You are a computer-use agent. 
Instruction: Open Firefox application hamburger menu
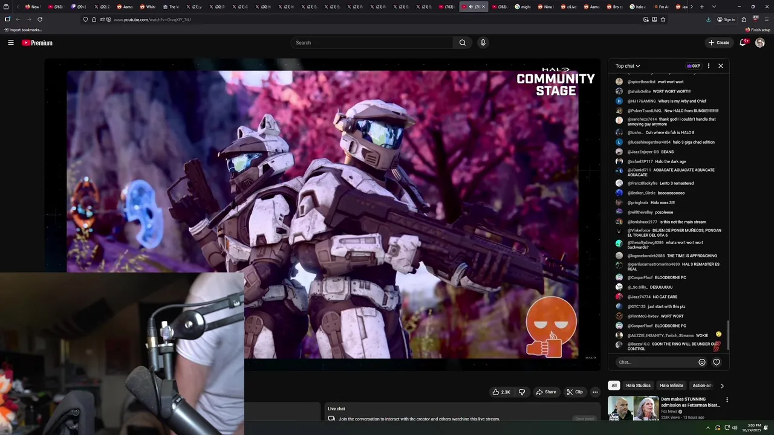point(766,19)
